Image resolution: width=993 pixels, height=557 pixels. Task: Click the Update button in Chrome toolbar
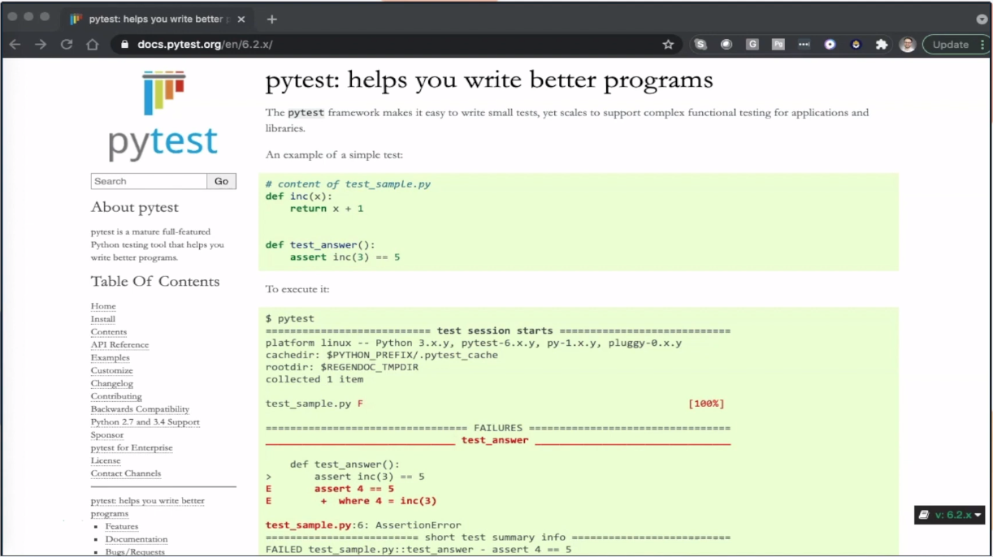(x=951, y=45)
